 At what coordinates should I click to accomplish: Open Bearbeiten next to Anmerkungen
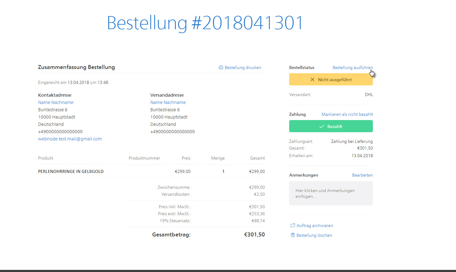[x=362, y=175]
